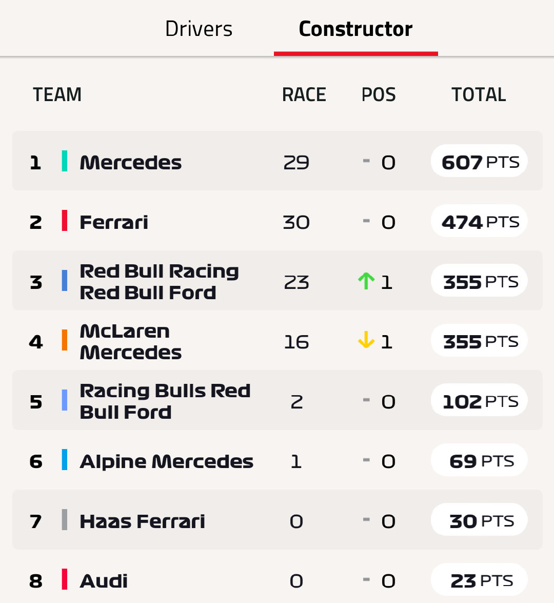Image resolution: width=554 pixels, height=603 pixels.
Task: Switch to the Drivers tab
Action: (199, 29)
